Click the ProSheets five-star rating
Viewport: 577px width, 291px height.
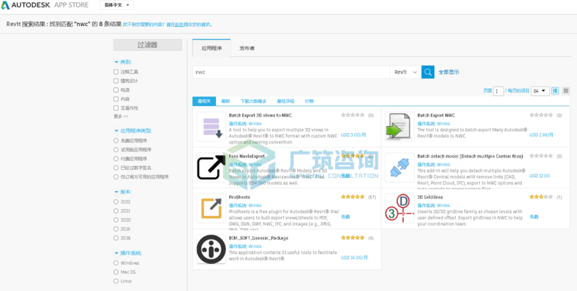pyautogui.click(x=352, y=197)
